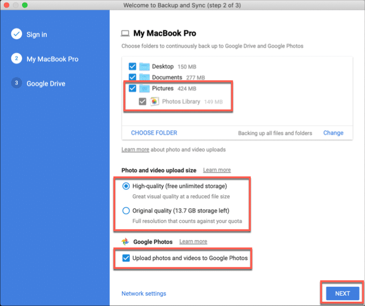Select Original quality upload option
The height and width of the screenshot is (306, 365).
[126, 210]
